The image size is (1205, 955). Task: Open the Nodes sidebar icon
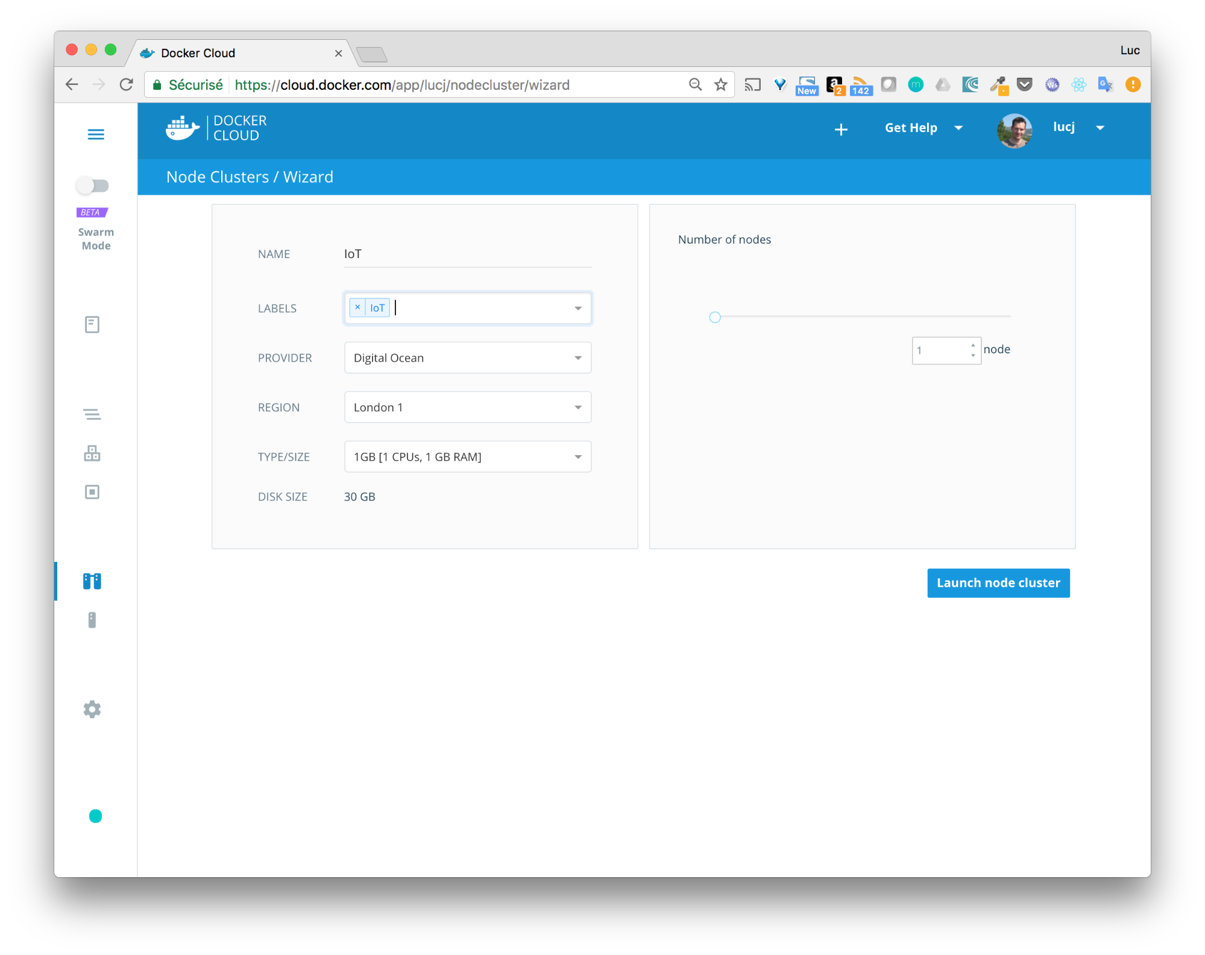point(92,620)
